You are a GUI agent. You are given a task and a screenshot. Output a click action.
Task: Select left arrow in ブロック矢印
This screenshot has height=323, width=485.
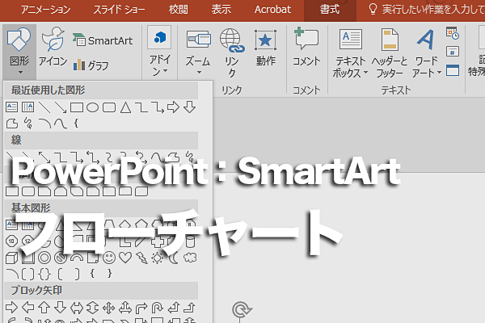click(x=27, y=308)
